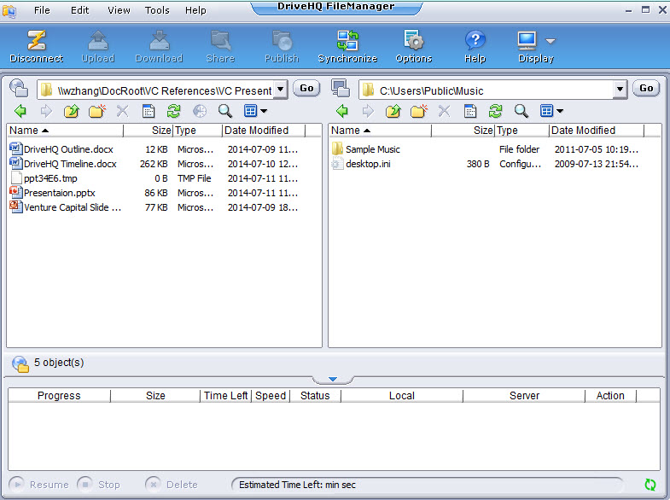Expand the local path dropdown
This screenshot has width=670, height=500.
tap(620, 90)
